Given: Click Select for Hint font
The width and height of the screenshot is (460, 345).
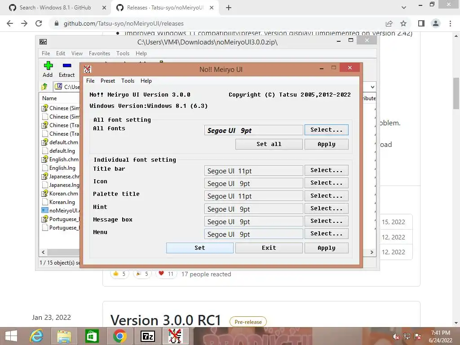Looking at the screenshot, I should (x=326, y=208).
